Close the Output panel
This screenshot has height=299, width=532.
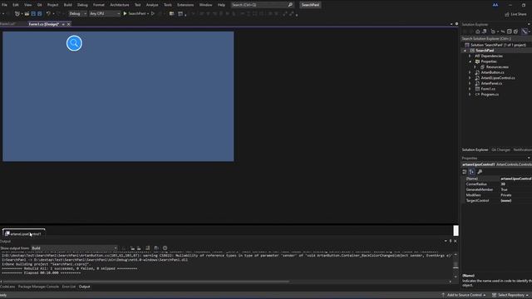click(x=456, y=241)
